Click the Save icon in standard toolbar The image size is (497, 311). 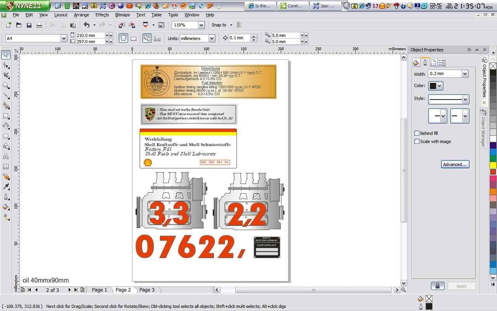29,25
